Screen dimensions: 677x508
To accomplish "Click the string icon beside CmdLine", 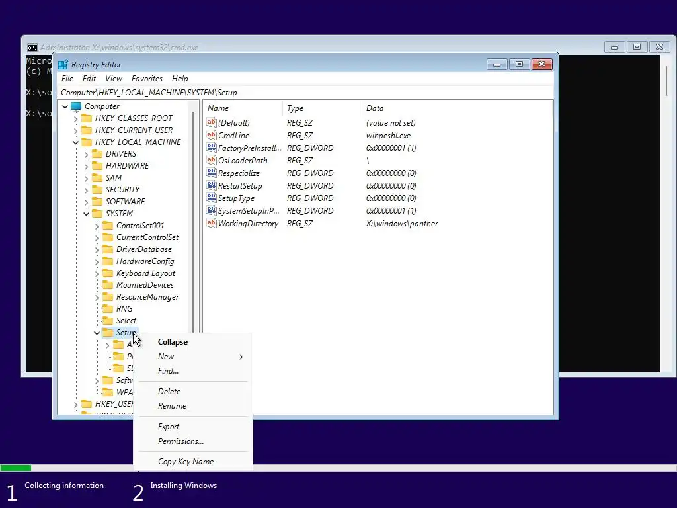I will click(211, 135).
